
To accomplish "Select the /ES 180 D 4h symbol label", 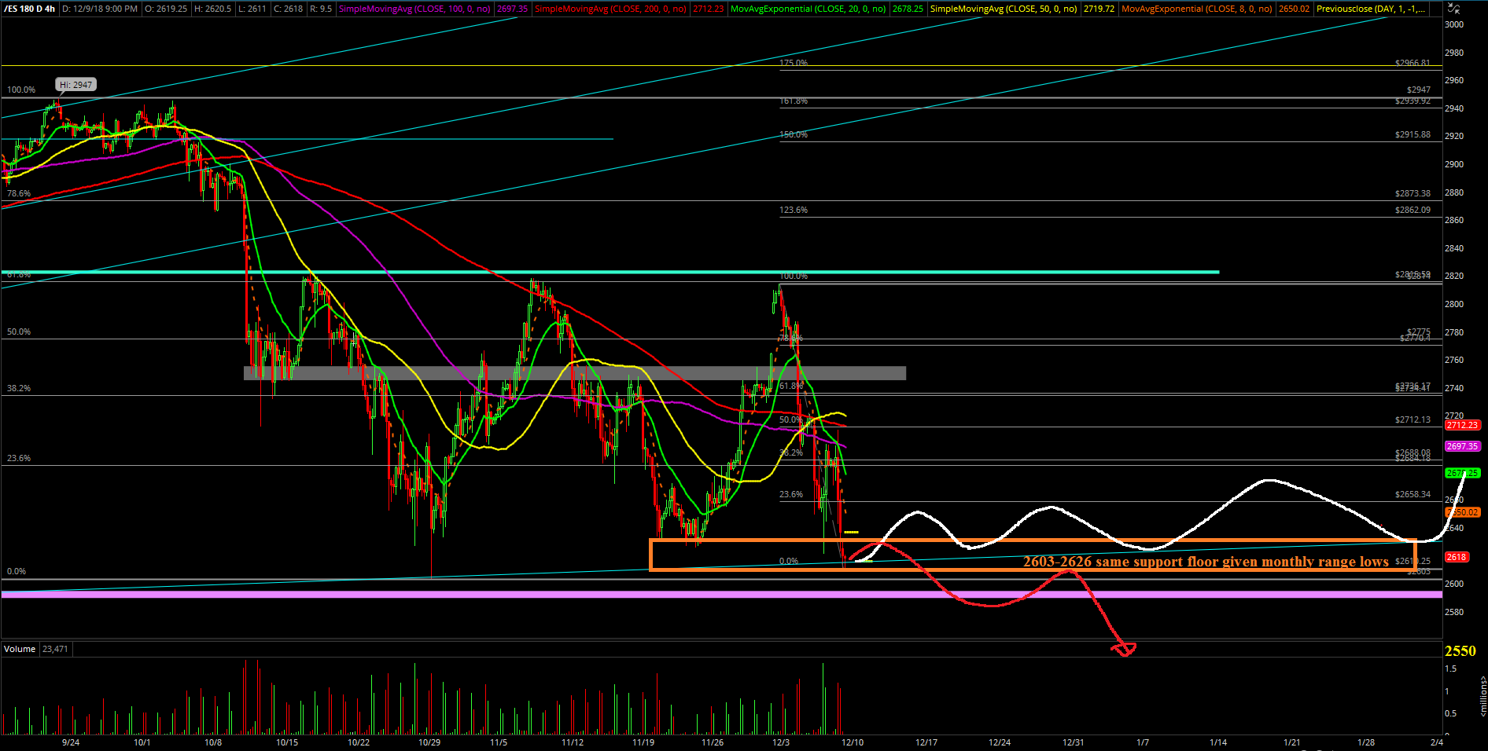I will (29, 9).
